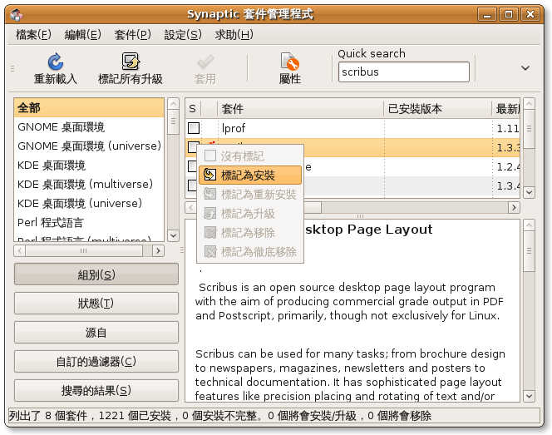Click package list horizontal scroll-right arrow

tap(514, 207)
